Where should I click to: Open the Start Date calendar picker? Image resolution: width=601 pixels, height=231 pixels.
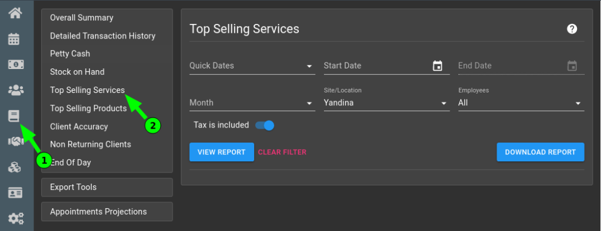[x=437, y=65]
